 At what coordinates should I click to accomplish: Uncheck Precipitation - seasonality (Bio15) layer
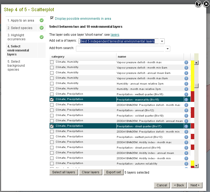click(52, 99)
